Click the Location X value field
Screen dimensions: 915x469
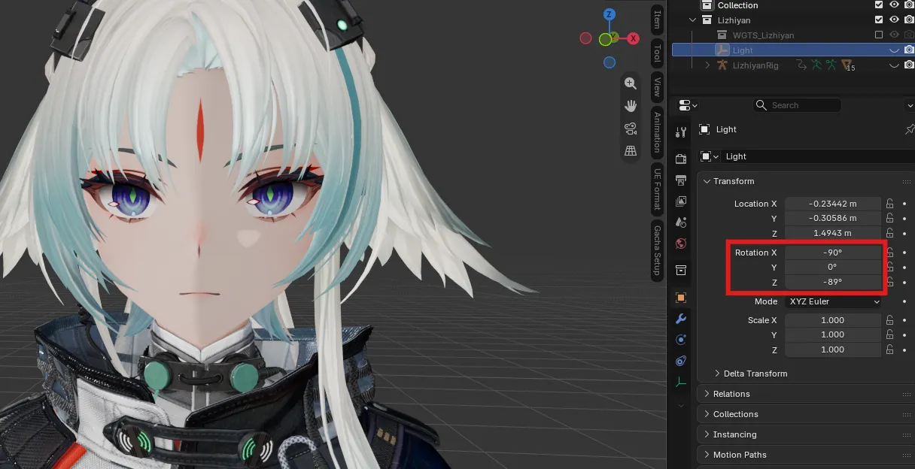click(x=833, y=204)
